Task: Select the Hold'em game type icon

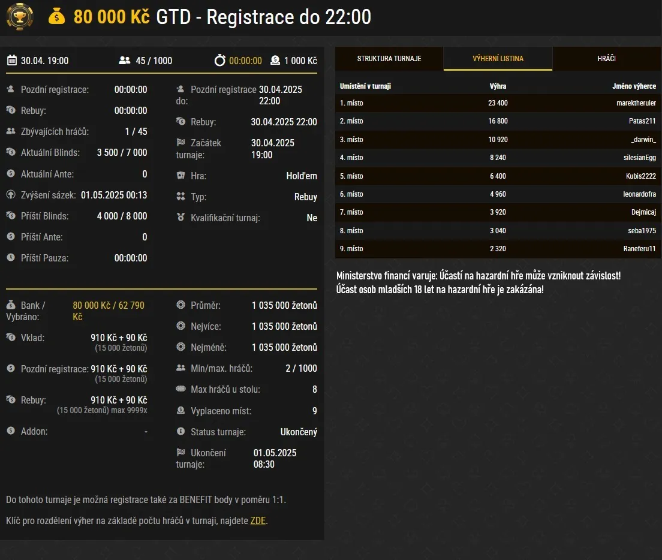Action: [180, 176]
